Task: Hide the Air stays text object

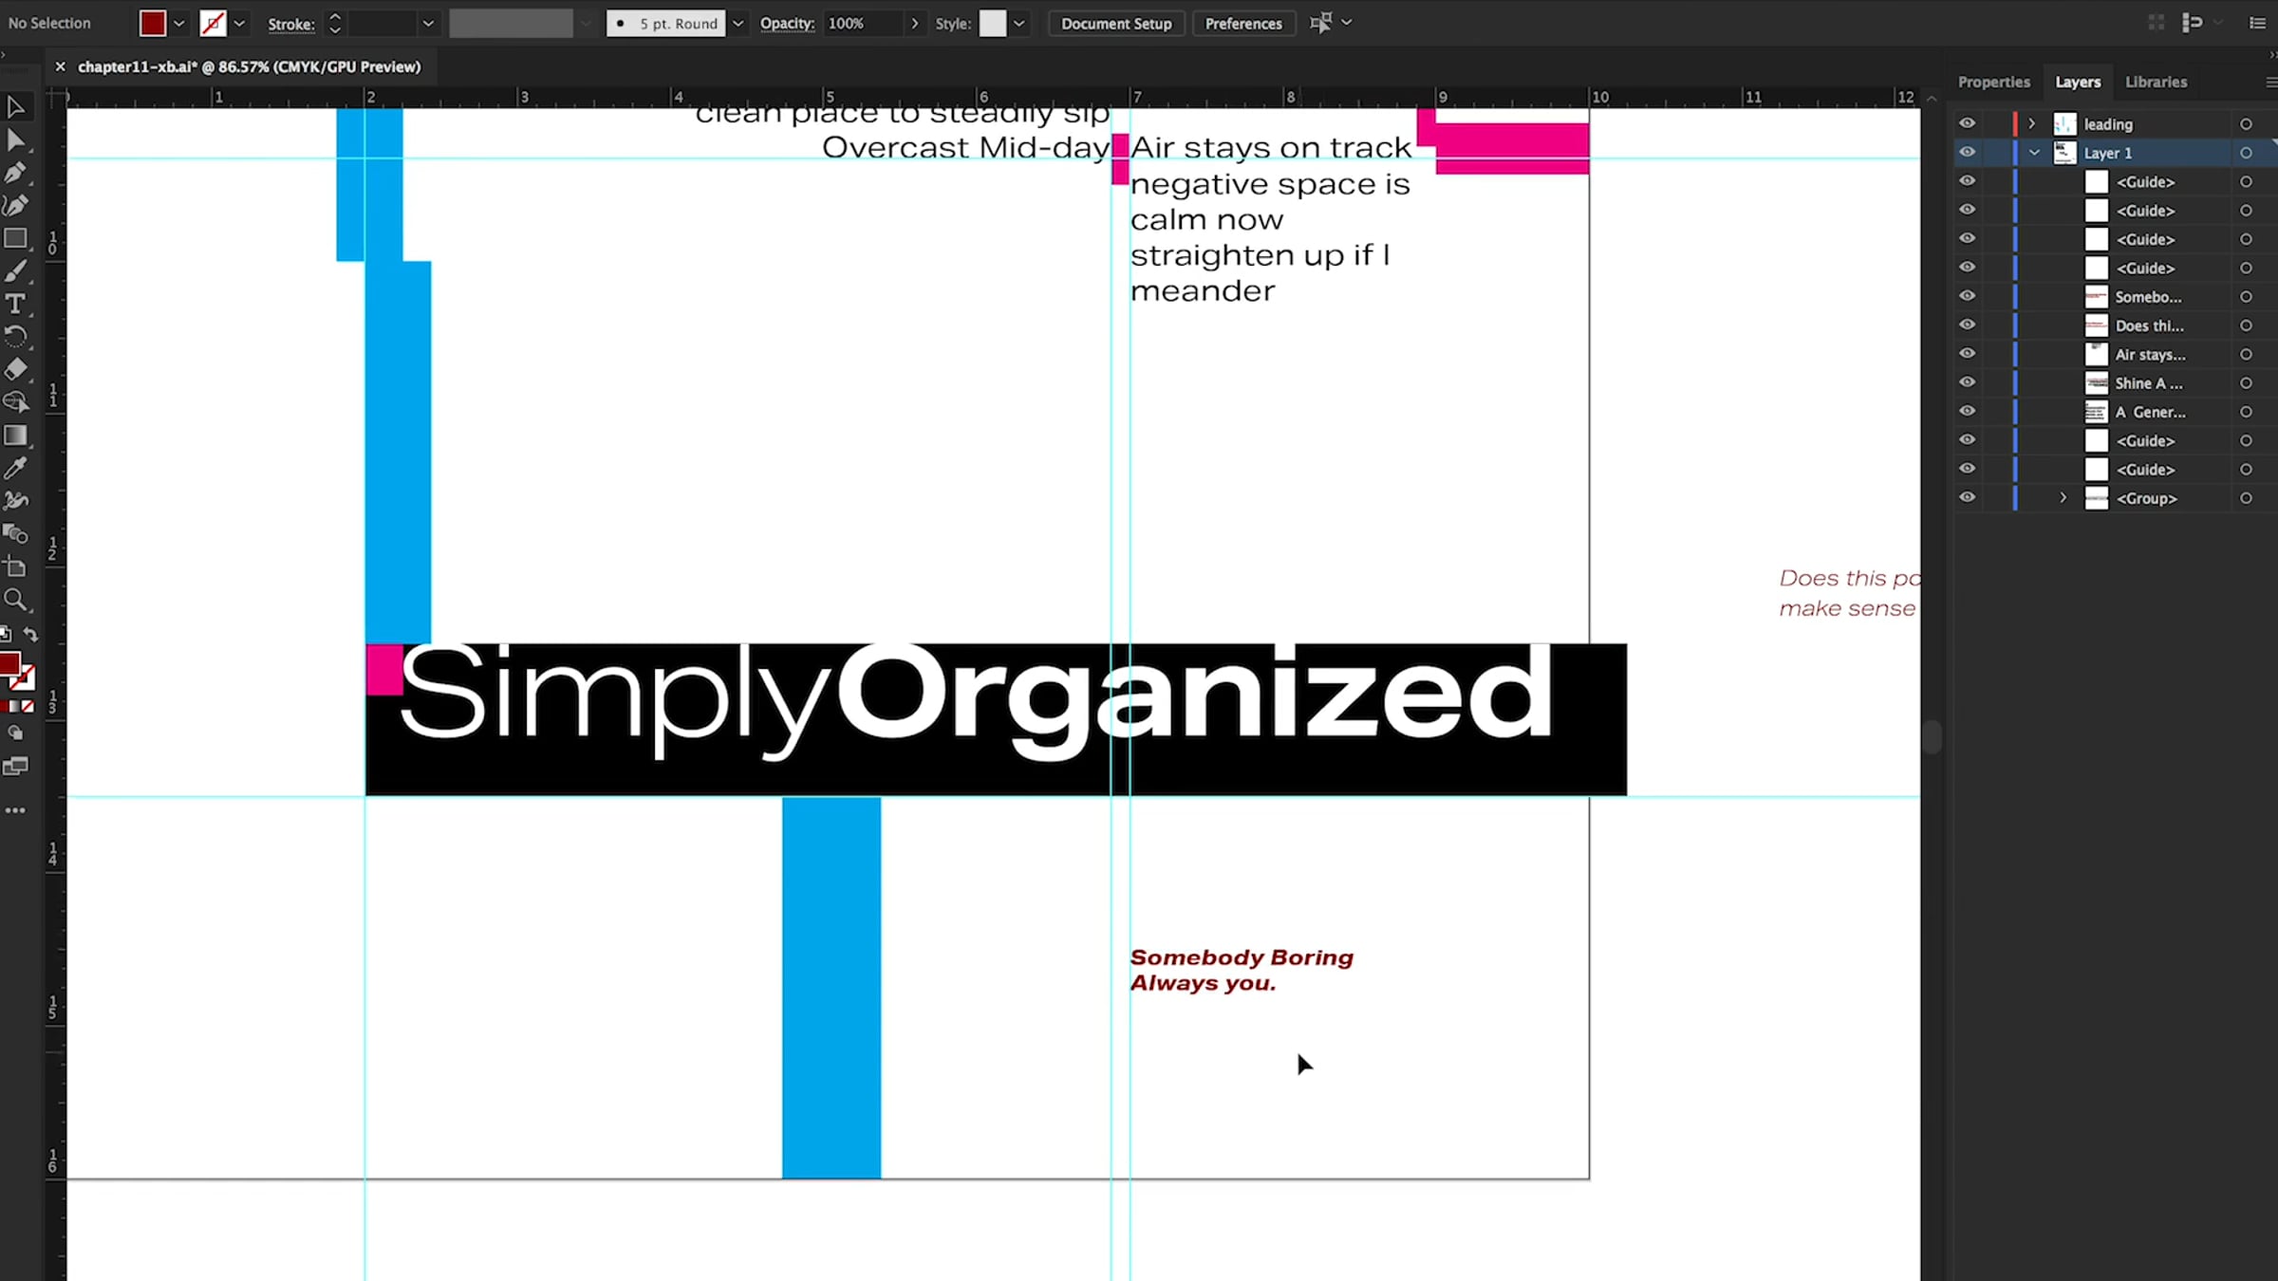Action: coord(1967,354)
